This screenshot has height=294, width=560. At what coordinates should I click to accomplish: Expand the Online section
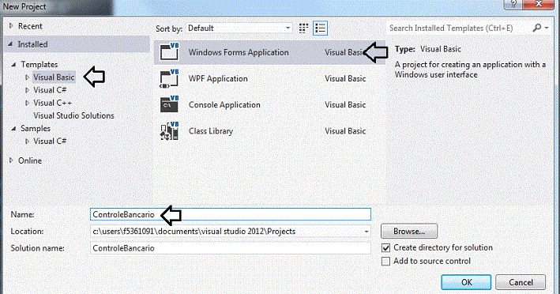(11, 160)
